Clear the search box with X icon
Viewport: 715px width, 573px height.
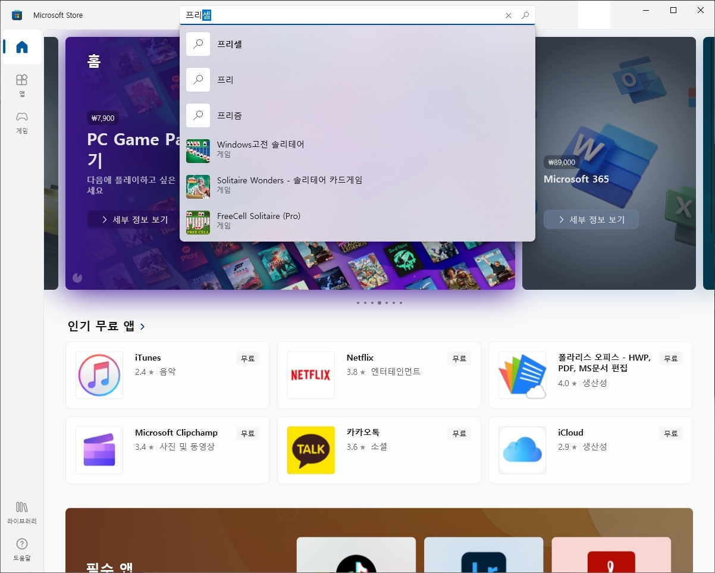tap(509, 15)
